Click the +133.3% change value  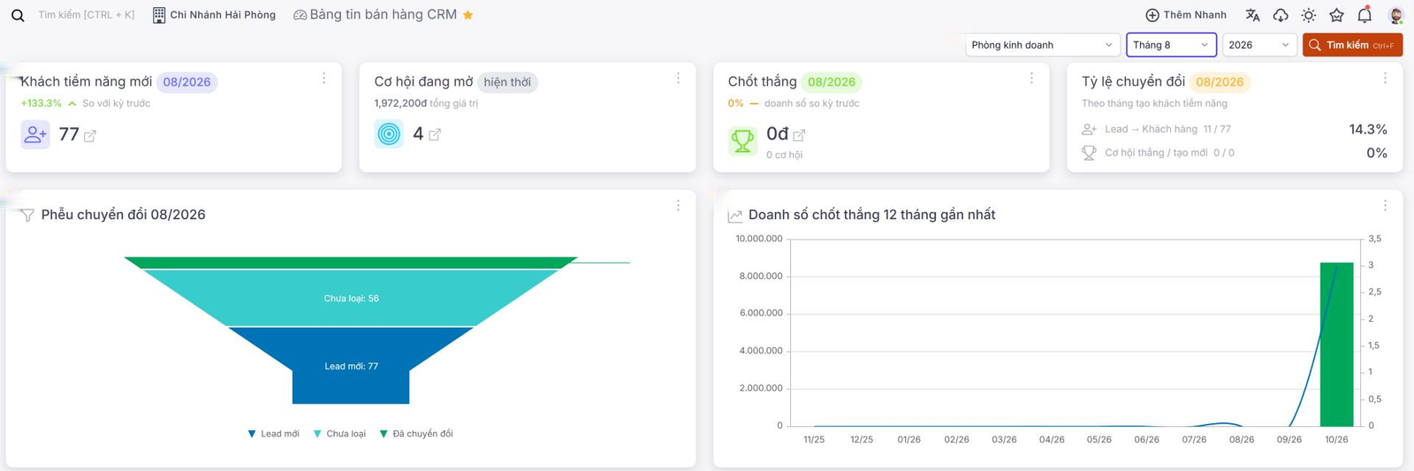[42, 103]
